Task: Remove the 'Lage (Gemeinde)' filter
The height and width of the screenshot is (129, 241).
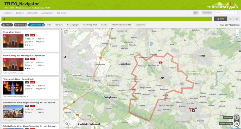Action: click(x=43, y=25)
